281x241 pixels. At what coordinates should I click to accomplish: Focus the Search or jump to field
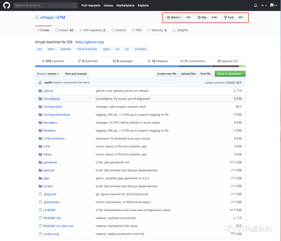click(46, 5)
